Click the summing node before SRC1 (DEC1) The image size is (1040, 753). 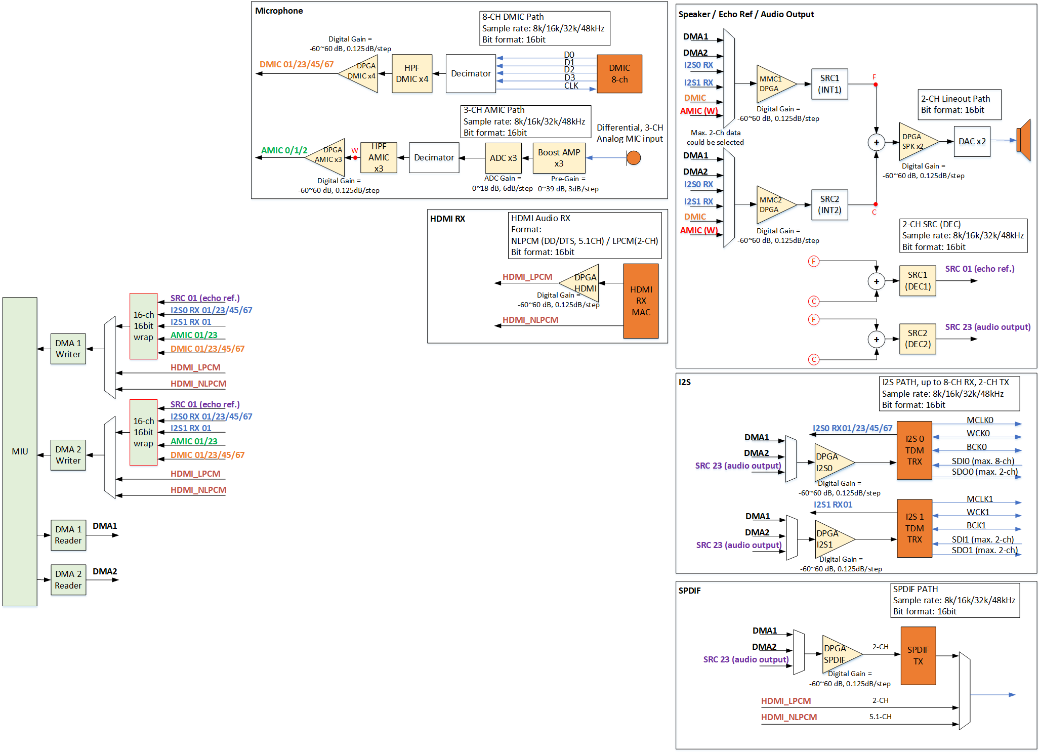click(876, 281)
